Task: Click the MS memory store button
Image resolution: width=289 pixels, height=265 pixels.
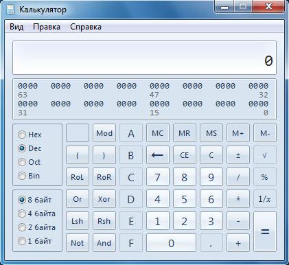Action: tap(211, 133)
